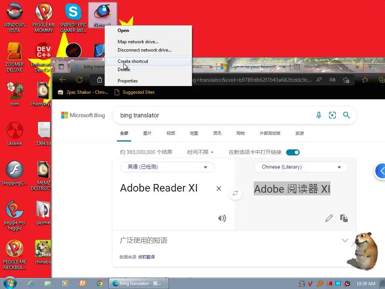Select the zom Plants vs Zombies icon
385x289 pixels.
(15, 94)
